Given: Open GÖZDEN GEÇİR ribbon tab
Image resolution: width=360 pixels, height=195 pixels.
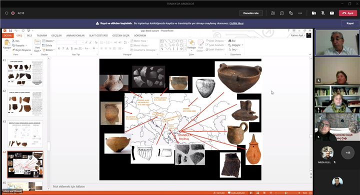Looking at the screenshot, I should [x=121, y=35].
